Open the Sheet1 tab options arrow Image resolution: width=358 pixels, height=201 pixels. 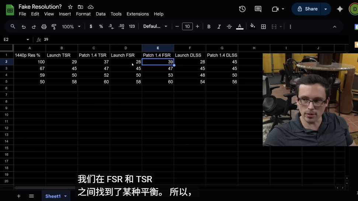point(66,196)
